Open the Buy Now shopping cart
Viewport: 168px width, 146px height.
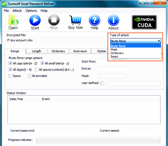click(76, 20)
